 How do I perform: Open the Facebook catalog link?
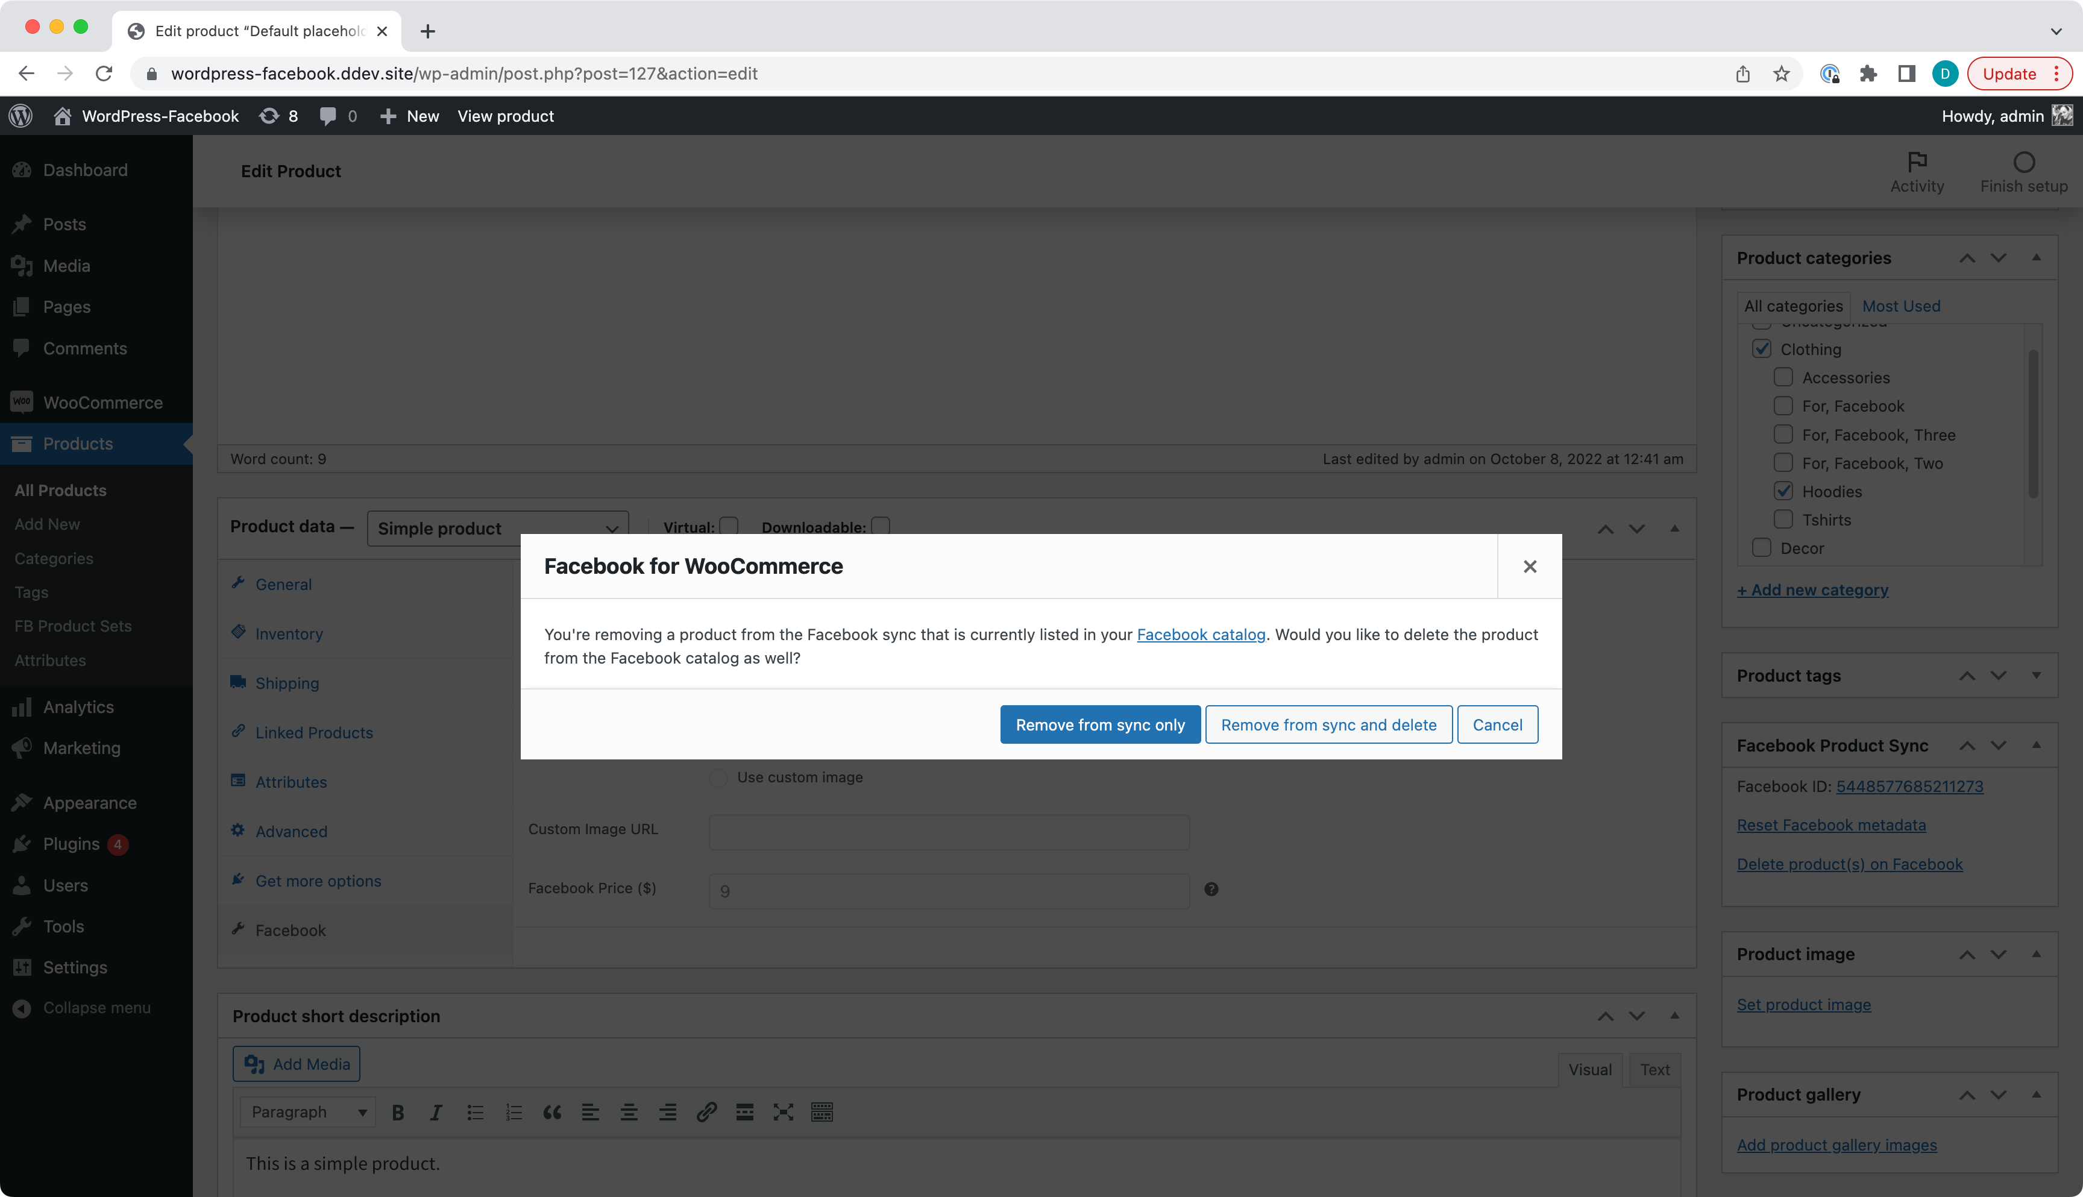click(x=1200, y=633)
